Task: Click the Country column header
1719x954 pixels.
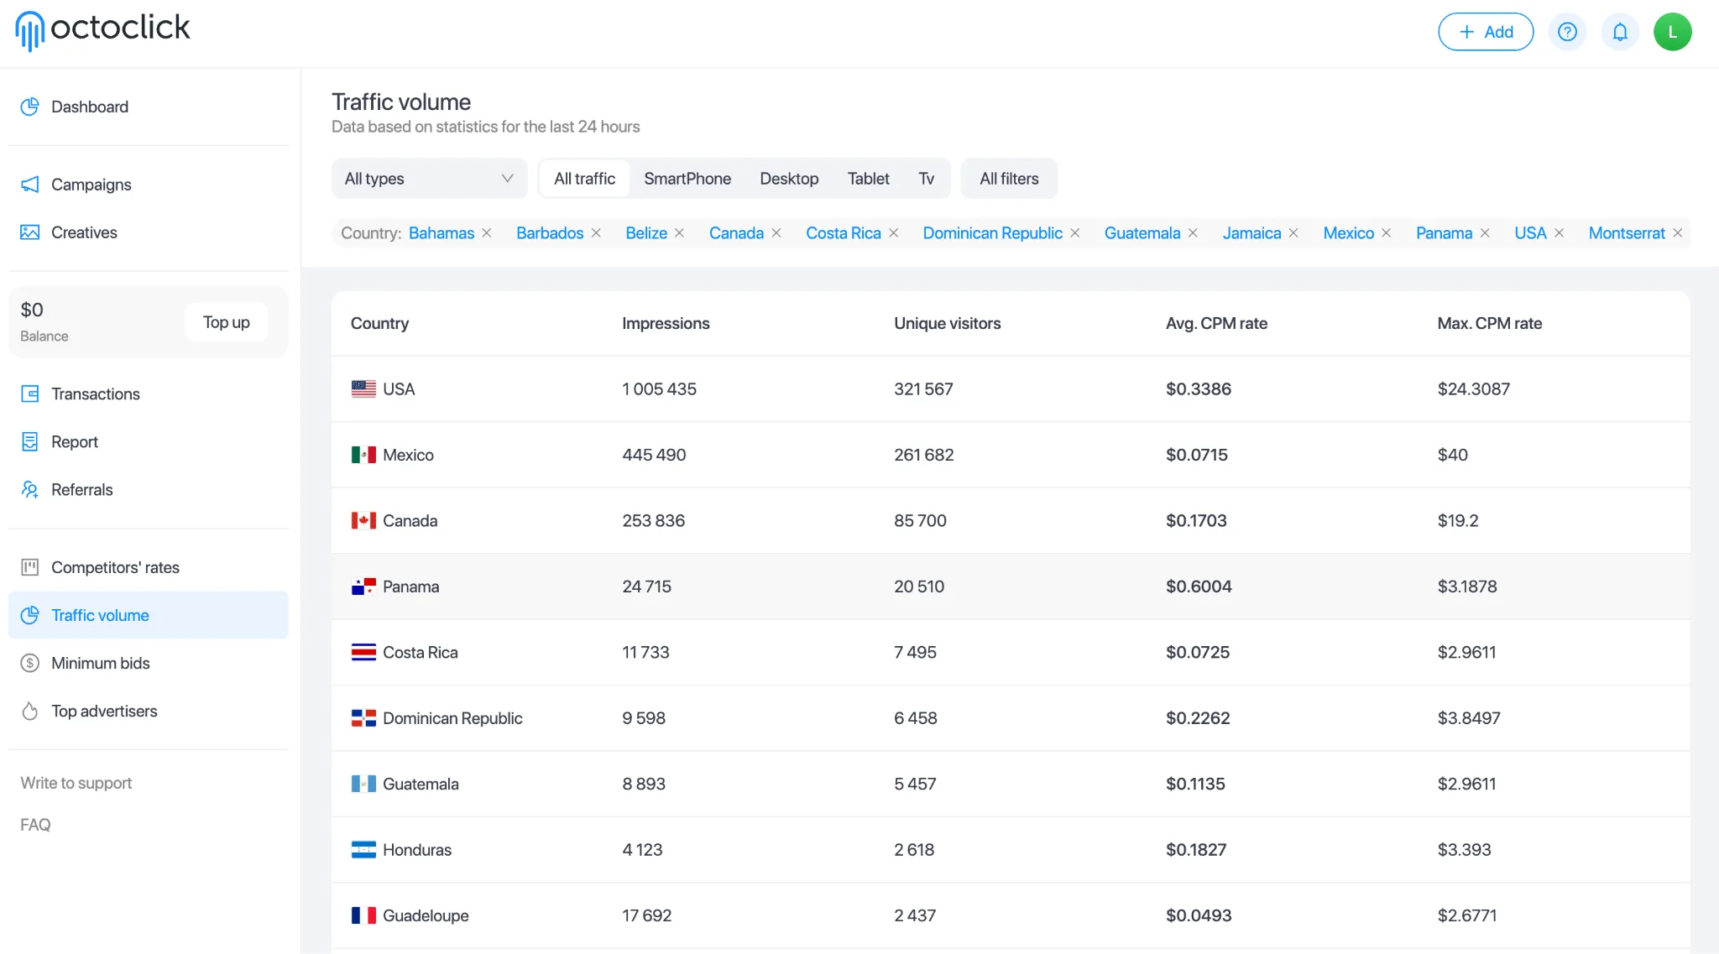Action: click(x=379, y=324)
